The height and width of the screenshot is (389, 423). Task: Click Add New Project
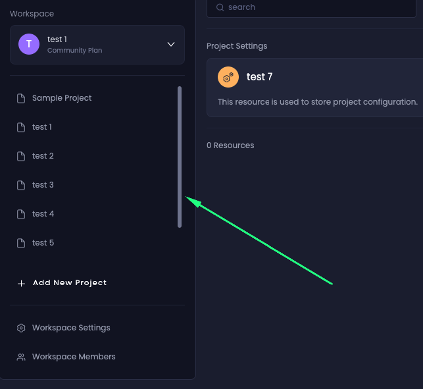[70, 282]
